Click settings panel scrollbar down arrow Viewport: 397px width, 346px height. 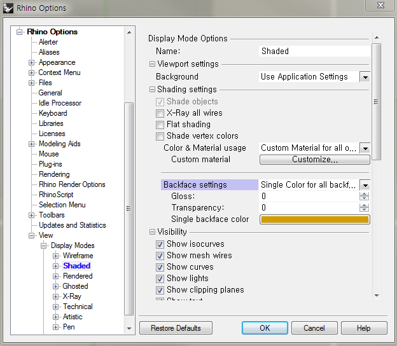(377, 295)
